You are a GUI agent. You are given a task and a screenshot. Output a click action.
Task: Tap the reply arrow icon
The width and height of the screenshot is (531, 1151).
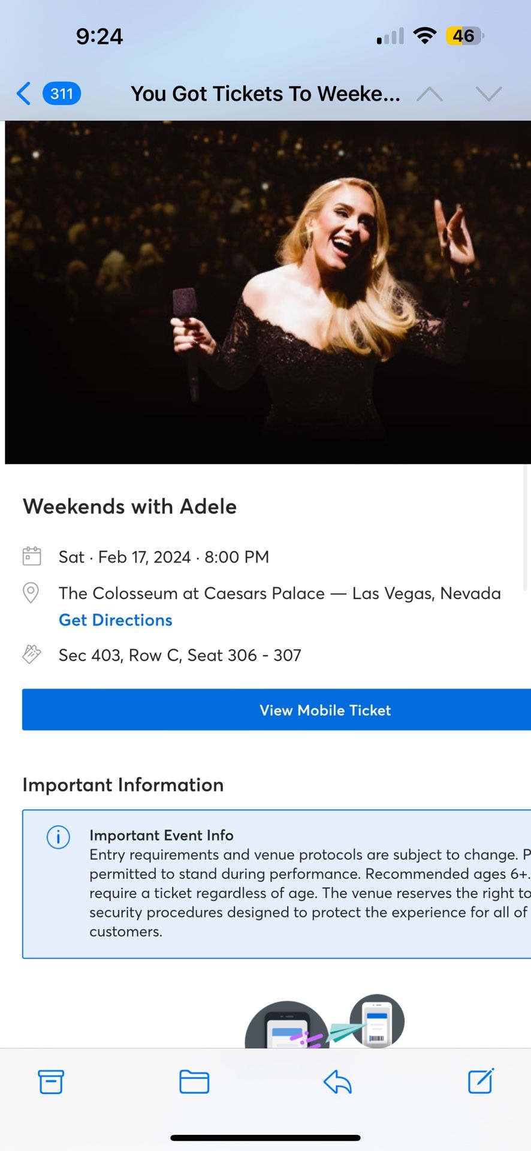tap(337, 1081)
